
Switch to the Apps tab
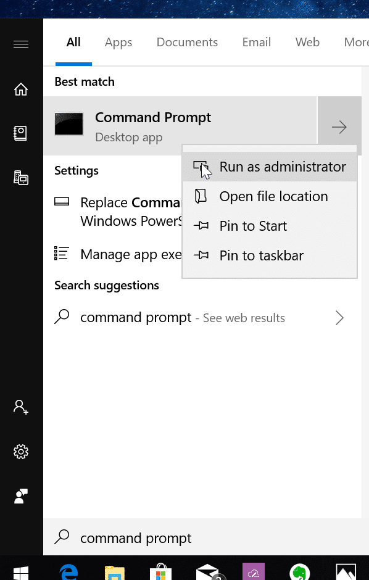[x=118, y=42]
